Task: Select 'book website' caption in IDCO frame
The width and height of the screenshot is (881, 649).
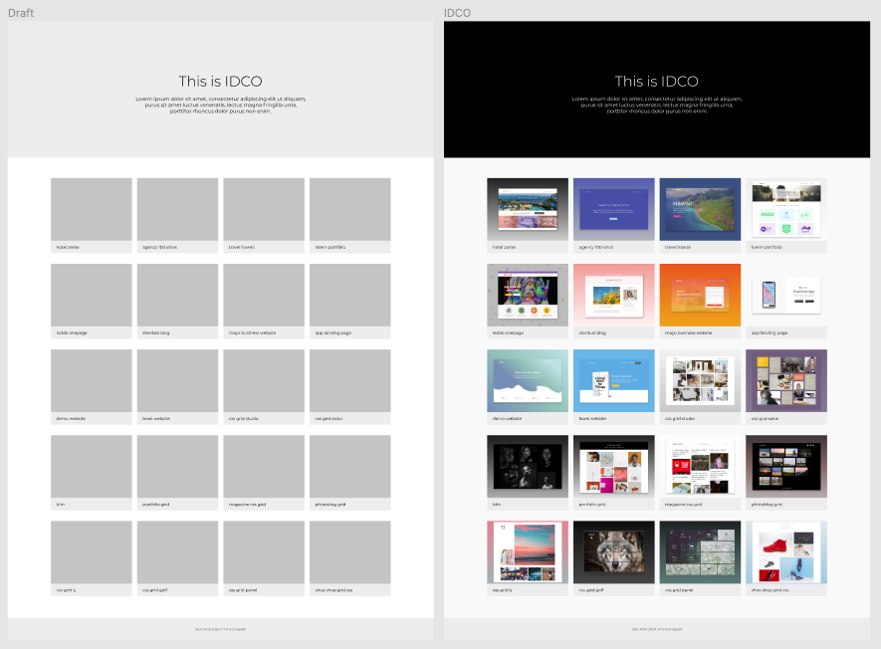Action: point(592,419)
